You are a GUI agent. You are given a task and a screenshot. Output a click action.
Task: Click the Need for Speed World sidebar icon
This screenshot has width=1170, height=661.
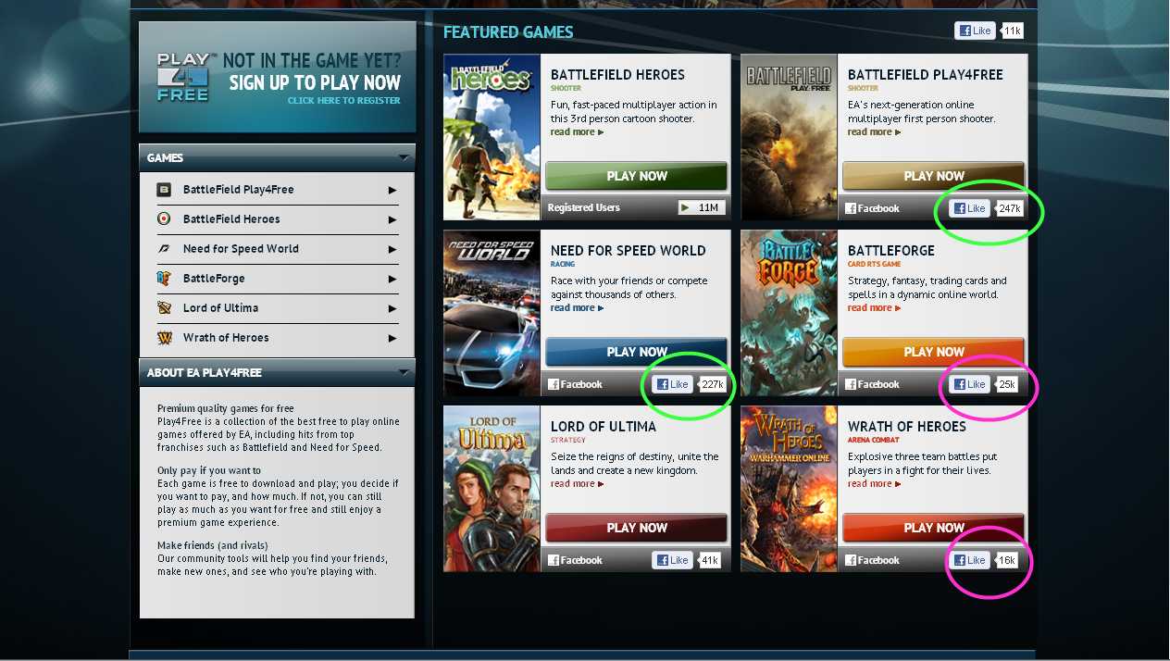tap(164, 249)
